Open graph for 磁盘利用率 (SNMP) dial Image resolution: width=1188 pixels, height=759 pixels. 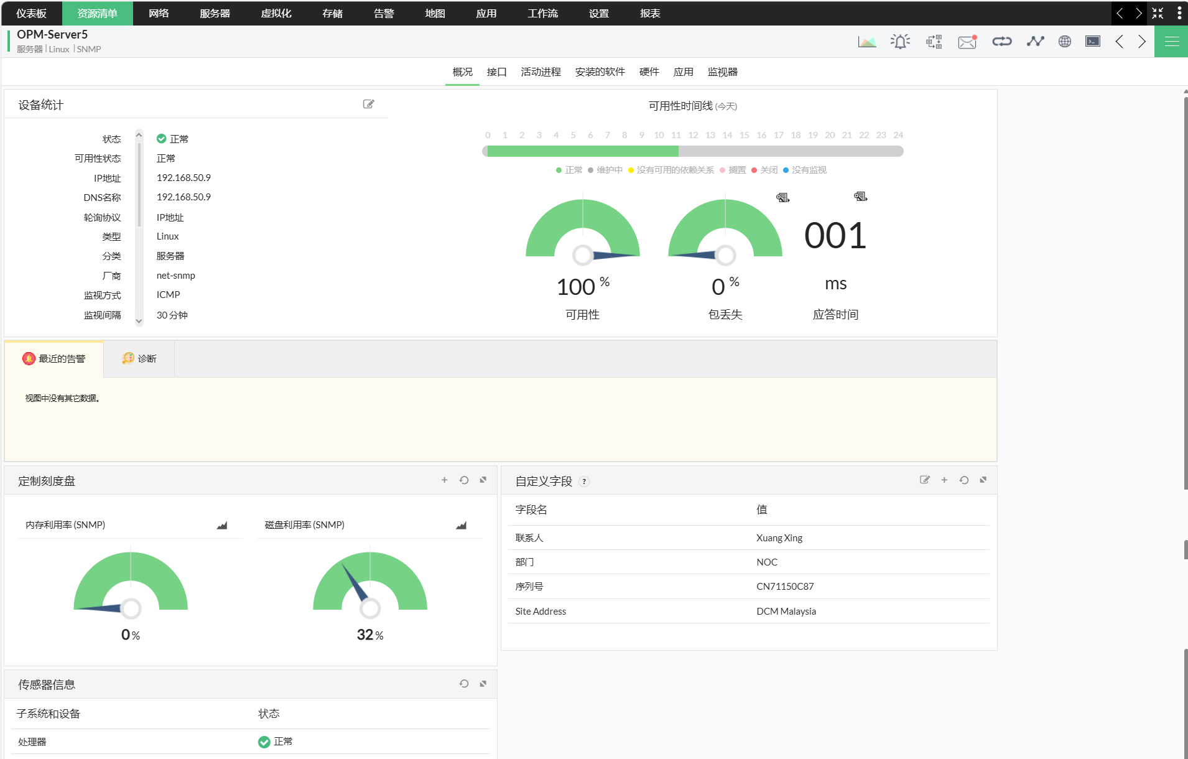pos(461,526)
